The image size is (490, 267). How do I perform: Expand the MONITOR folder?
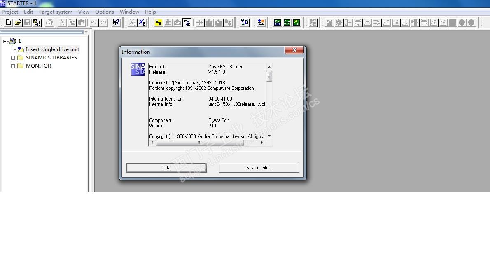[x=13, y=66]
